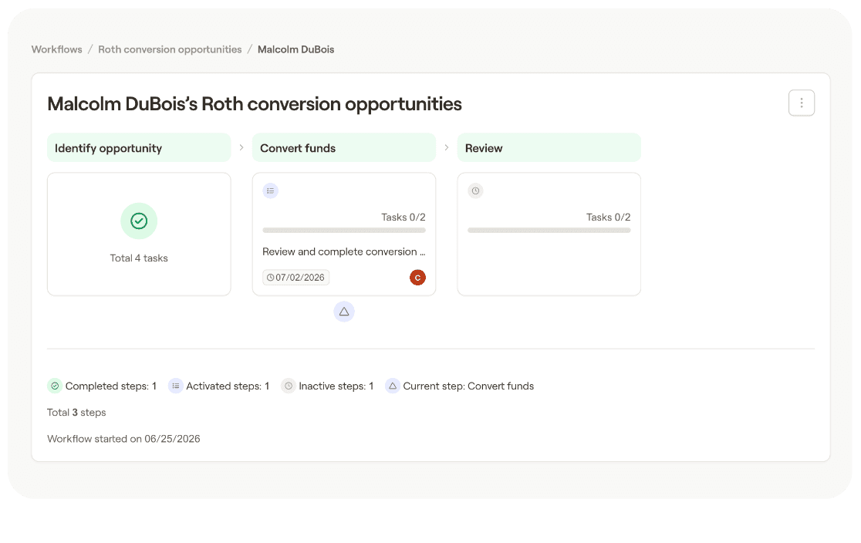Go to the Workflows breadcrumb
Viewport: 861px width, 543px height.
tap(56, 49)
